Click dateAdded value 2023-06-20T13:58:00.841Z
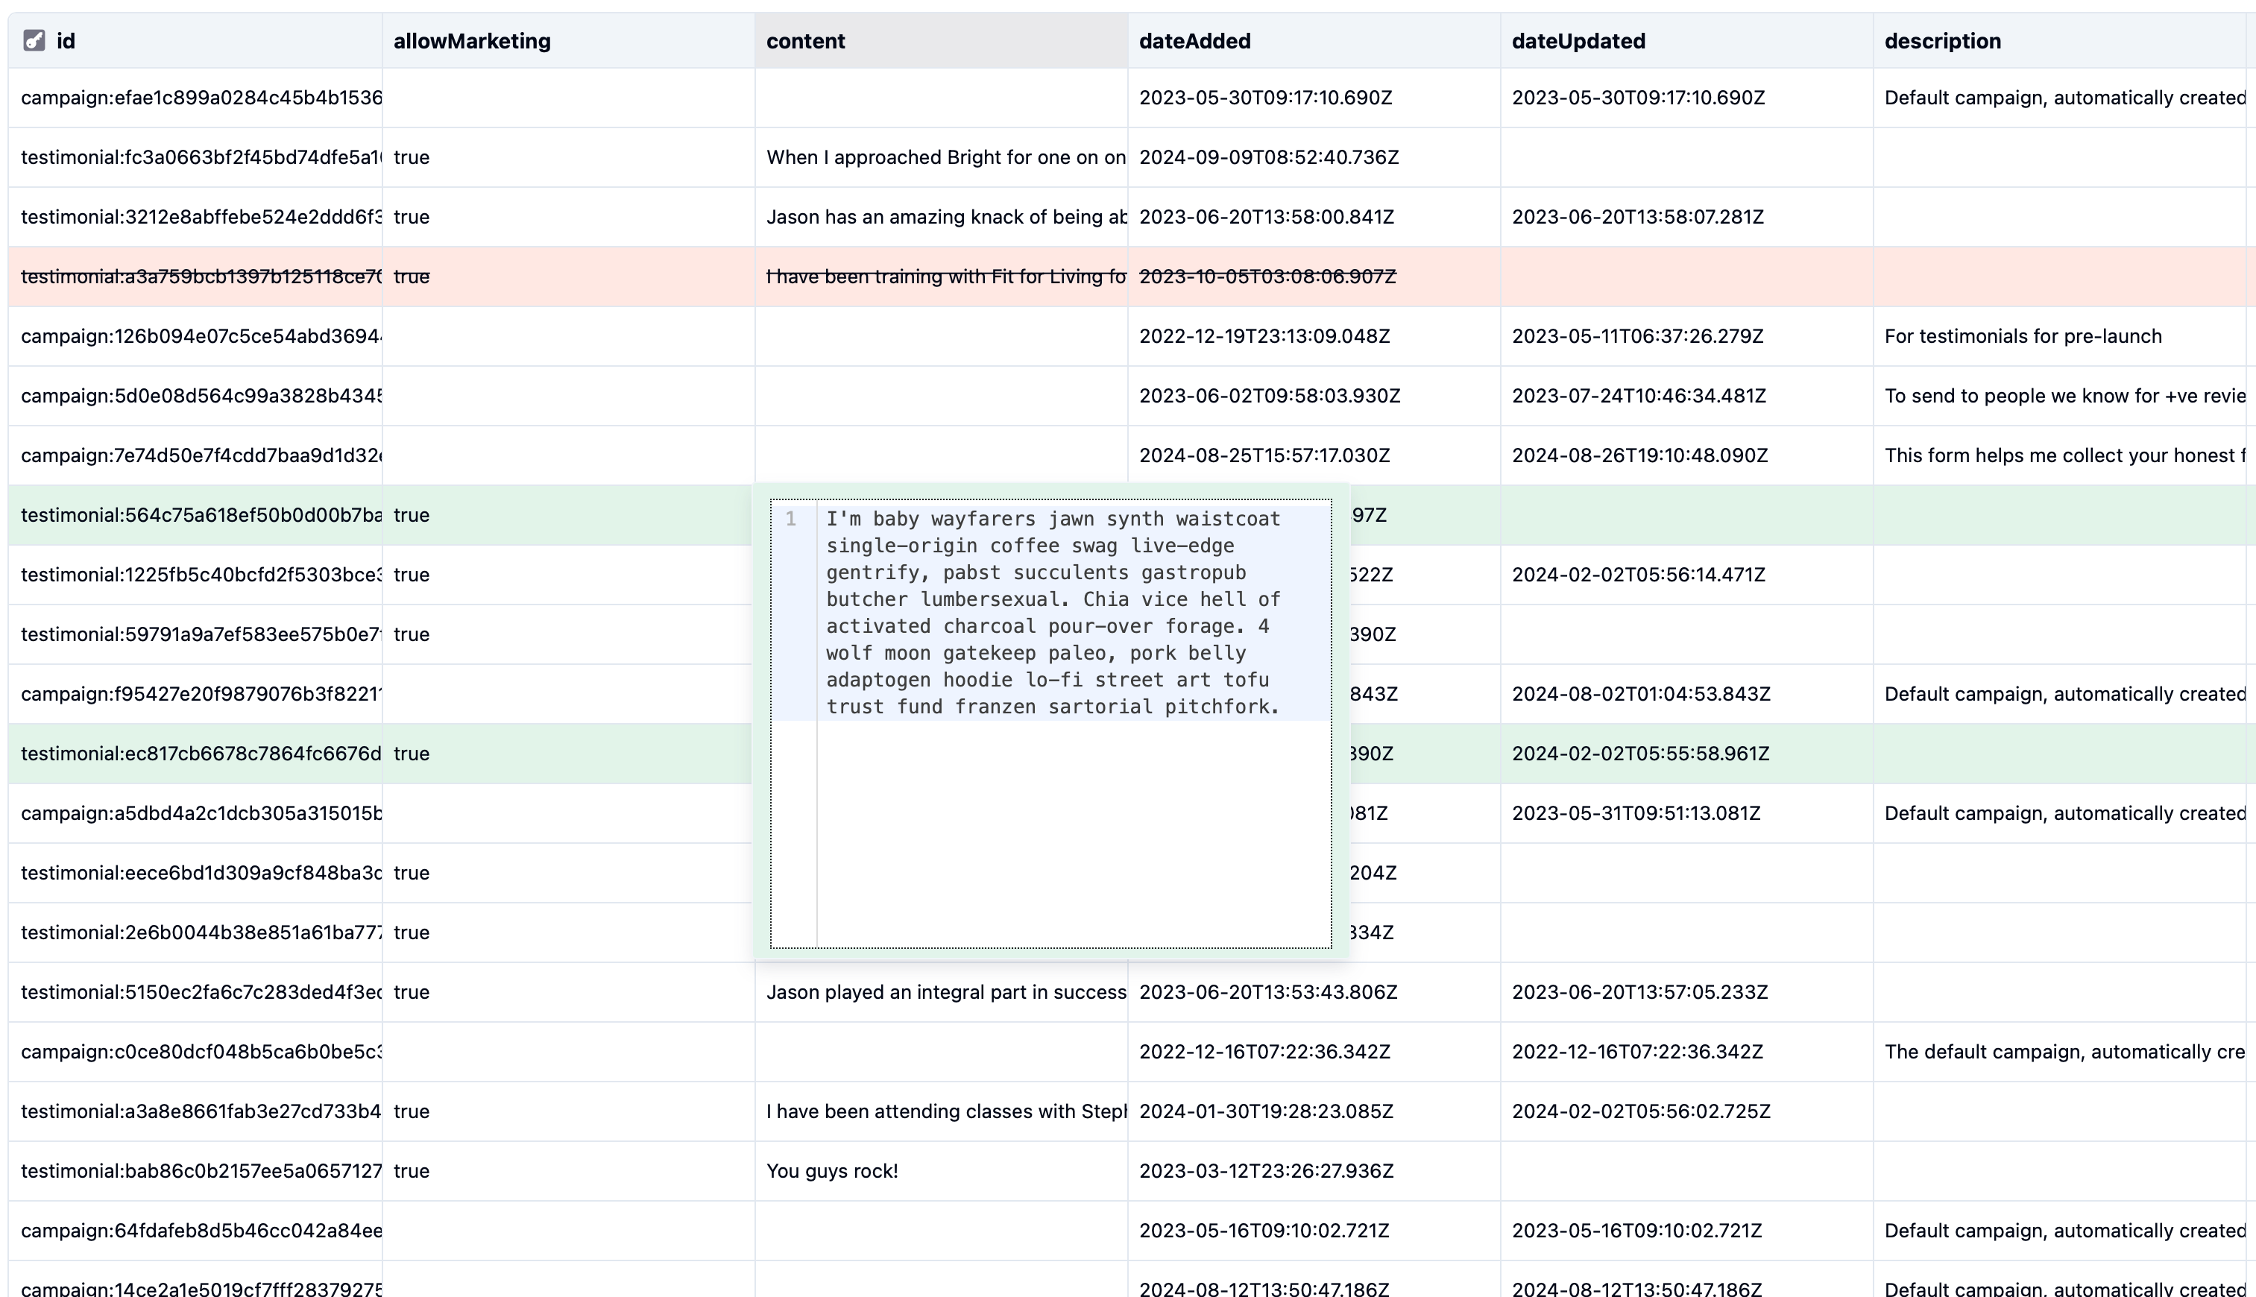Image resolution: width=2256 pixels, height=1297 pixels. click(1266, 218)
